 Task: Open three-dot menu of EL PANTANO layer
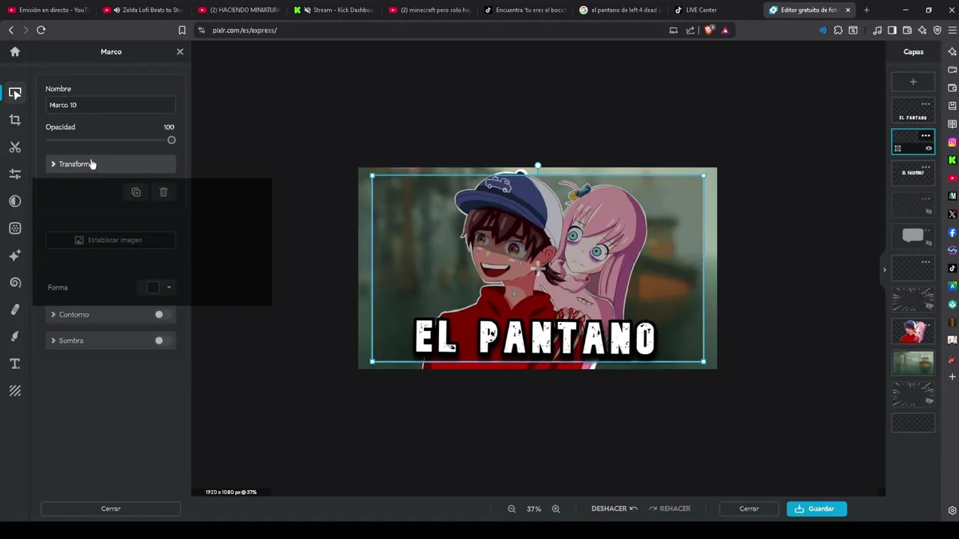tap(926, 104)
